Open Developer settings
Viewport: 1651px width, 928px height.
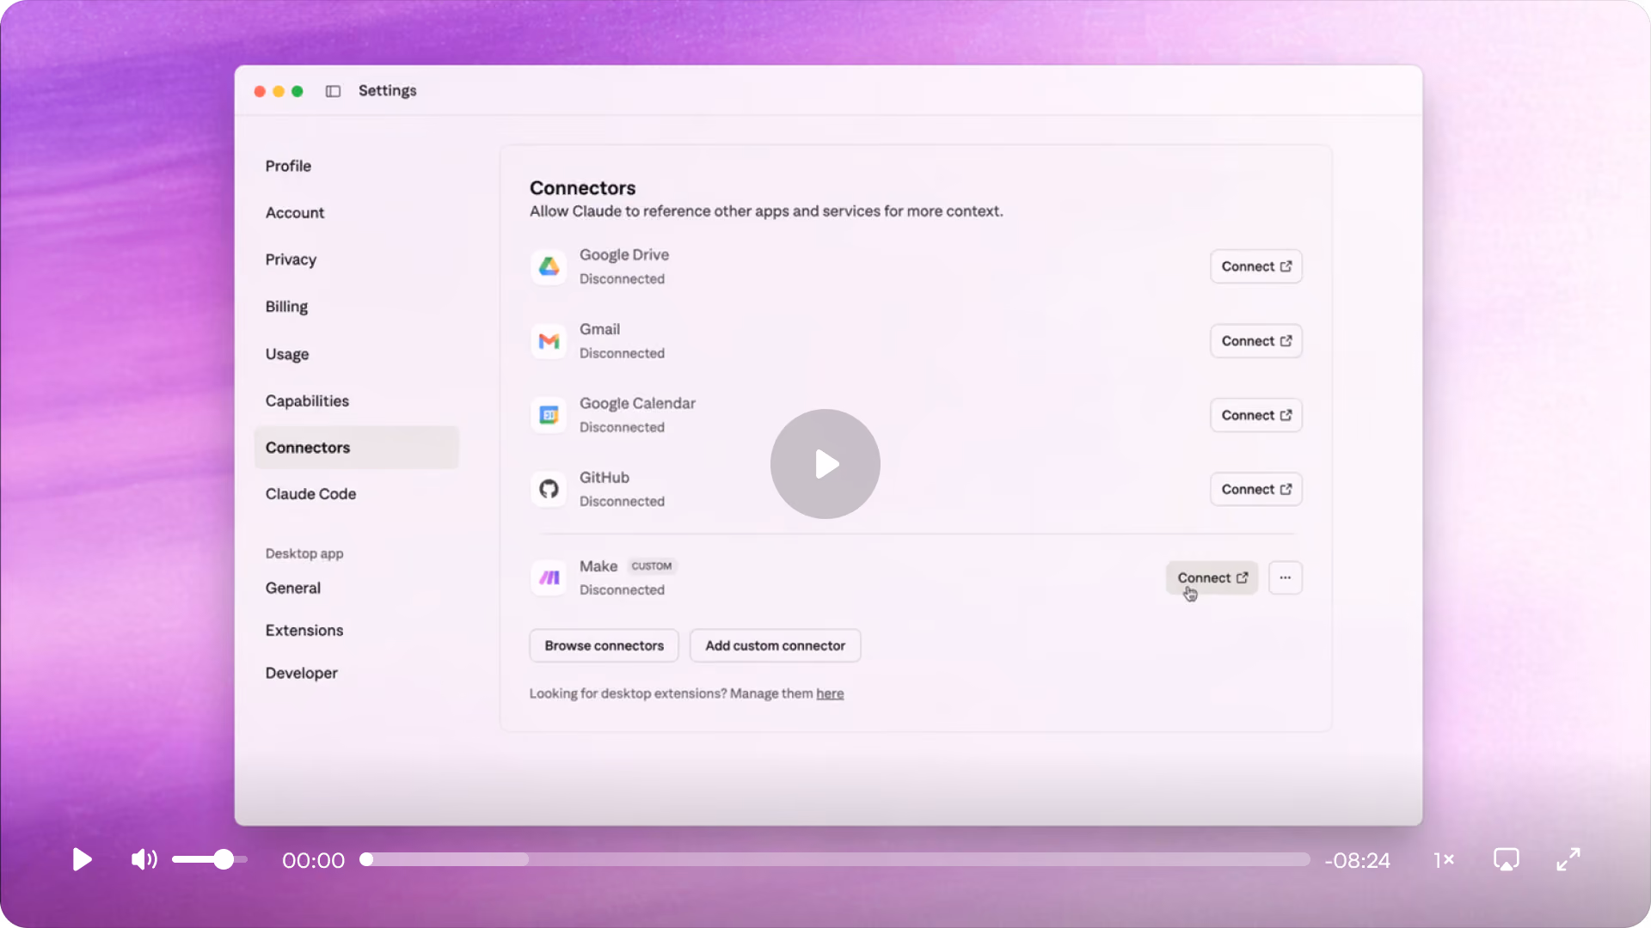click(302, 673)
